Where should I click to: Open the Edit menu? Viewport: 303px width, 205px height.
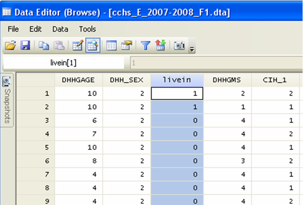click(35, 29)
